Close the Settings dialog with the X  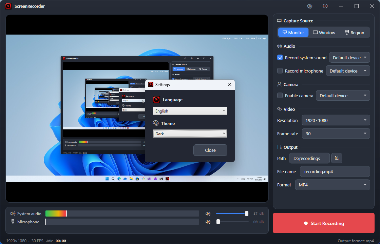[230, 84]
